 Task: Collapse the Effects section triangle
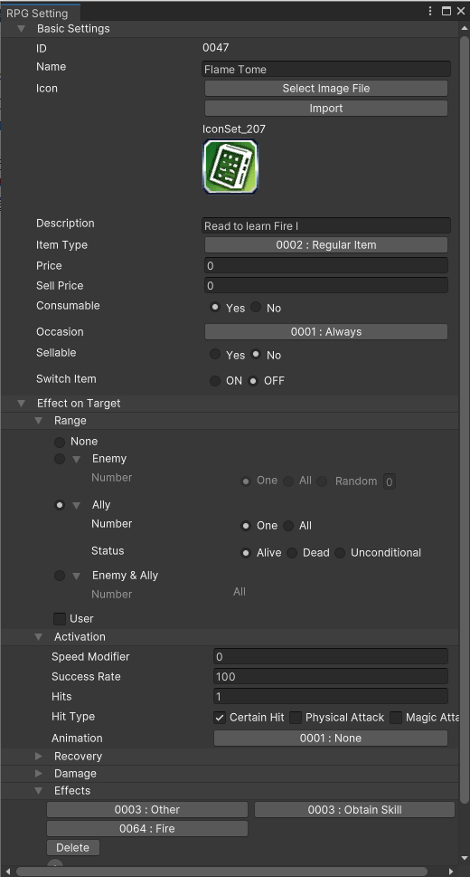[x=39, y=791]
